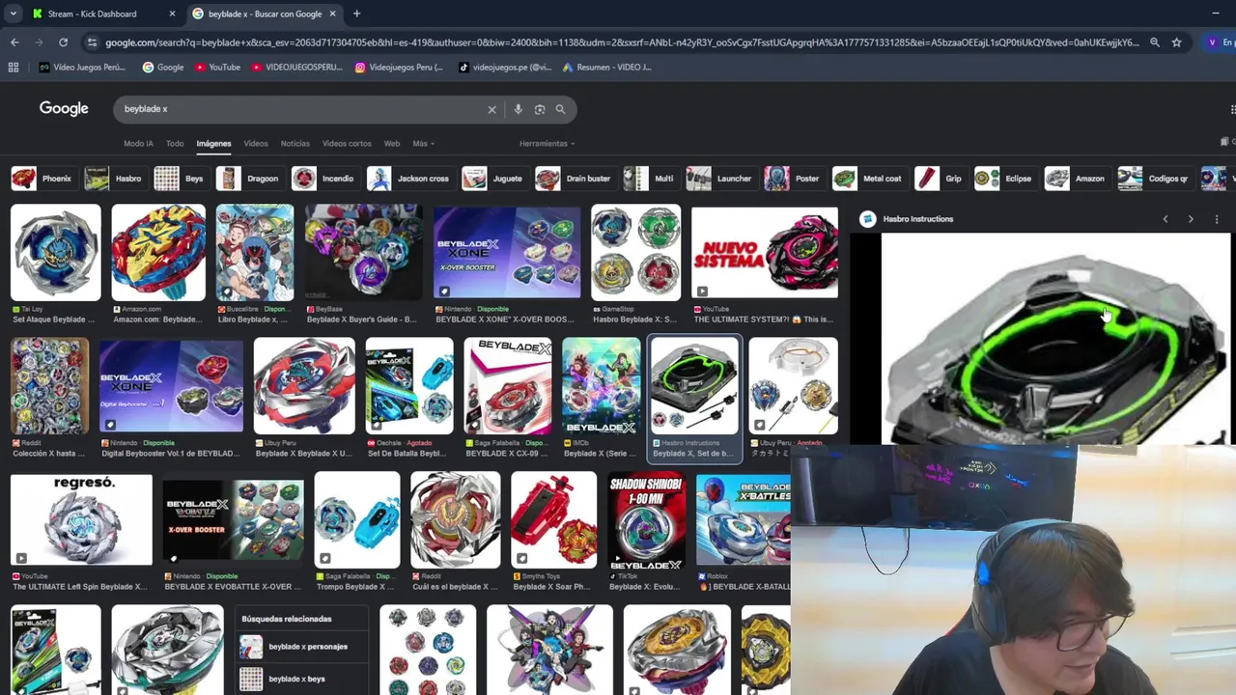Click the Google logo
This screenshot has height=695, width=1236.
64,109
